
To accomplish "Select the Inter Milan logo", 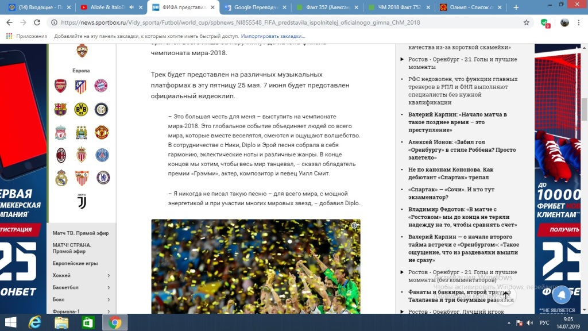I will pos(101,109).
